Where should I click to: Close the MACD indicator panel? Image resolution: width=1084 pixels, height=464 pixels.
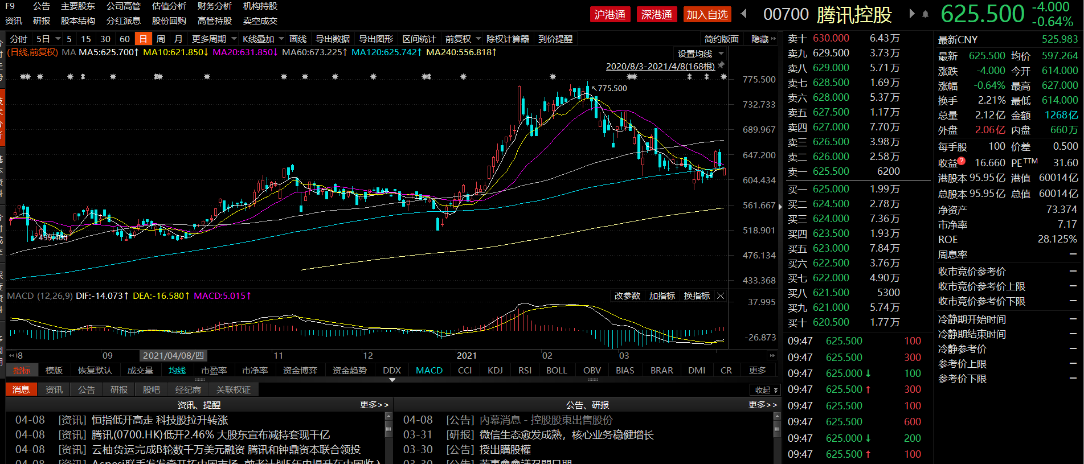click(x=721, y=296)
